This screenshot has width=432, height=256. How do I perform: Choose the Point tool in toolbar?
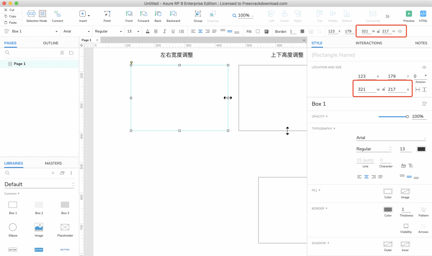pos(107,14)
